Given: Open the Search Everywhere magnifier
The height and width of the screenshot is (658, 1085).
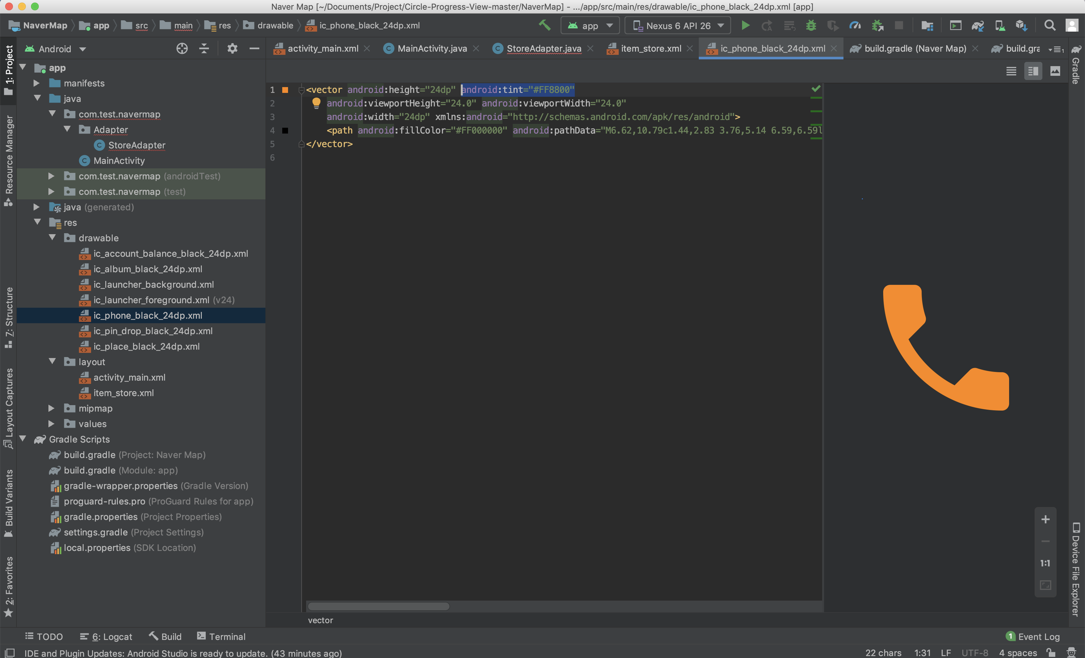Looking at the screenshot, I should point(1050,25).
